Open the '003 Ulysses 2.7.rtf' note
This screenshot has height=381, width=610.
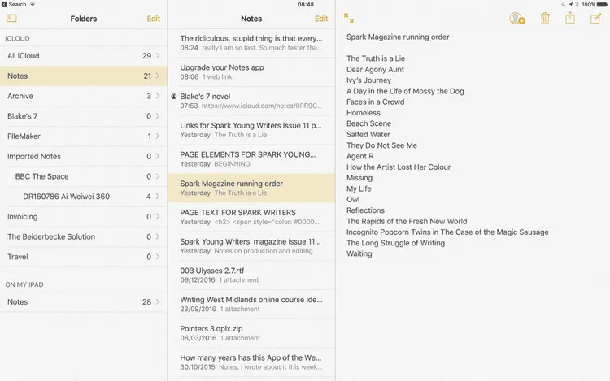pos(251,275)
